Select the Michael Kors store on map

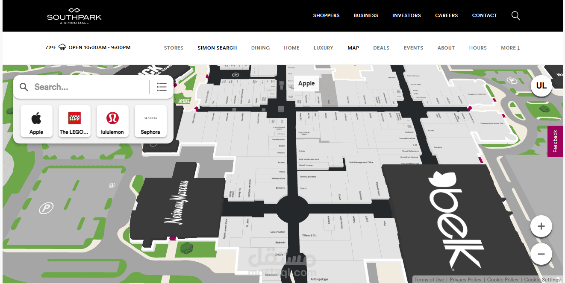(x=278, y=179)
